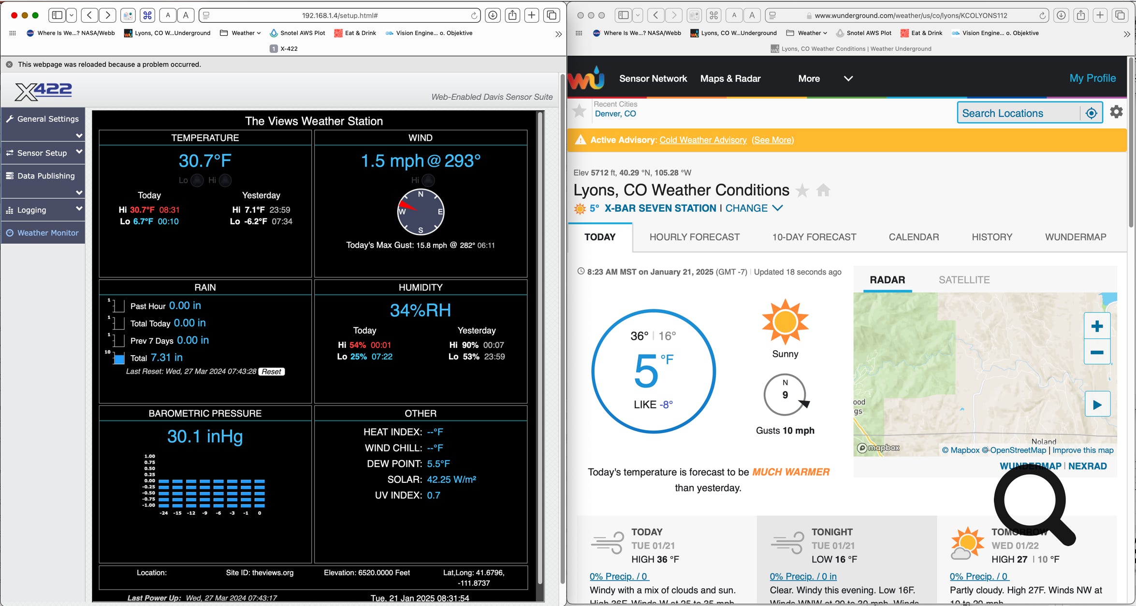Click the barometric pressure trend chart
Viewport: 1136px width, 606px height.
pos(204,485)
